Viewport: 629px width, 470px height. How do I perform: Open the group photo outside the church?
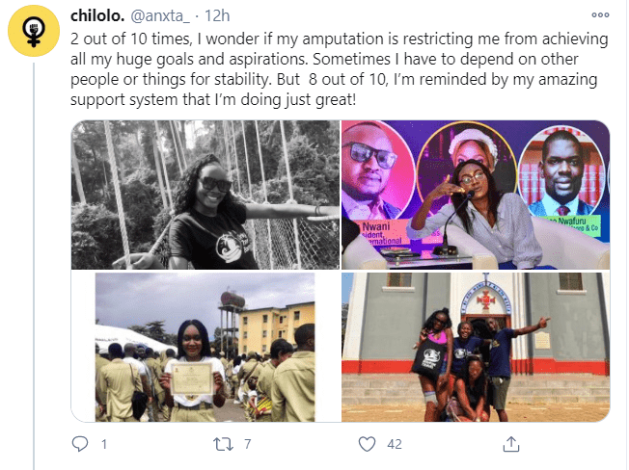pos(476,347)
